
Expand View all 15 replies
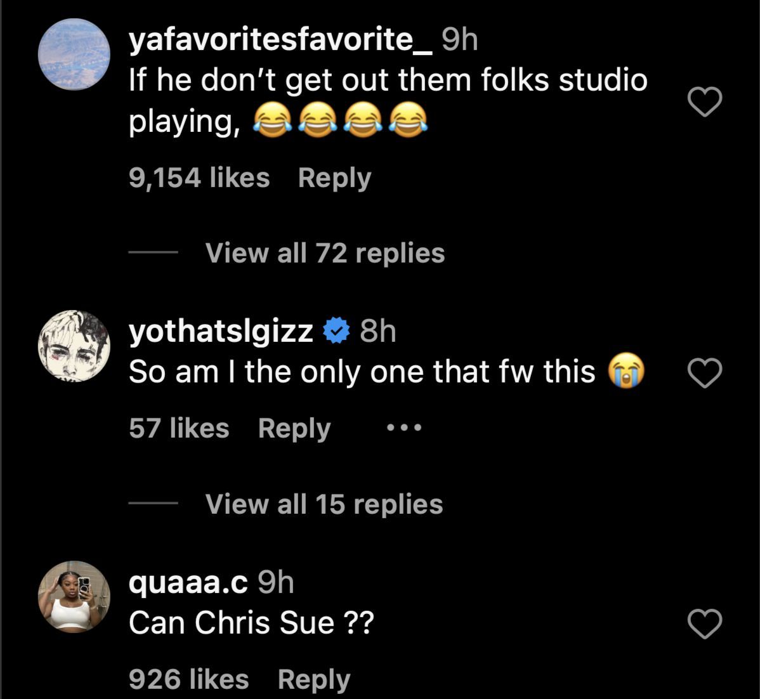tap(324, 504)
